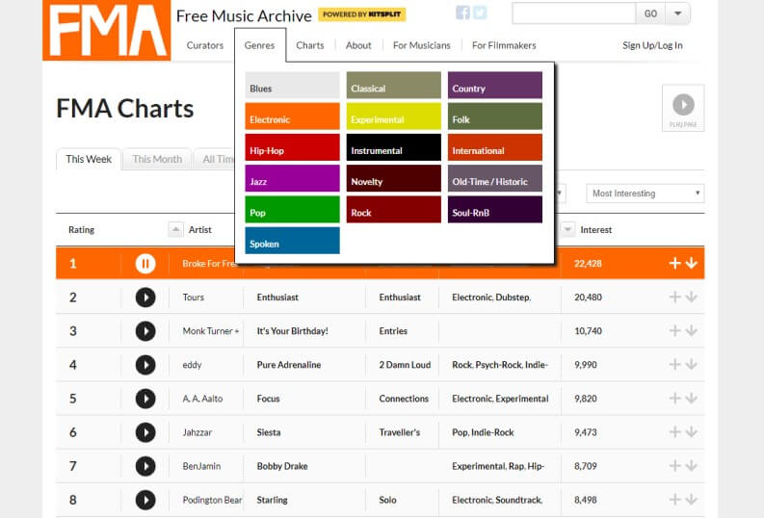Viewport: 764px width, 518px height.
Task: Play BenJamin's Bobby Drake track
Action: click(145, 466)
